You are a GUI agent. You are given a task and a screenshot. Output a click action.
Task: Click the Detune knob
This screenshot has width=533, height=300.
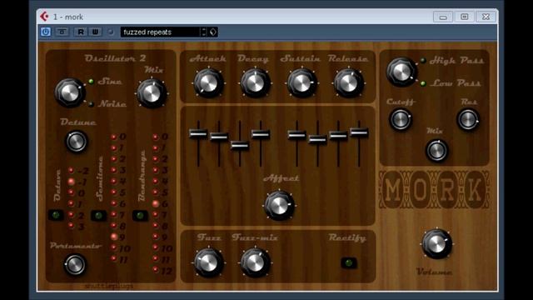coord(77,142)
